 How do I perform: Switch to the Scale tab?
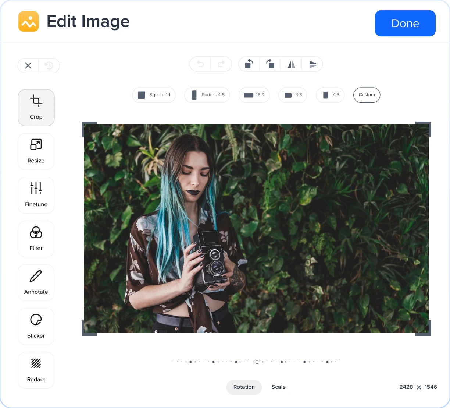click(279, 387)
